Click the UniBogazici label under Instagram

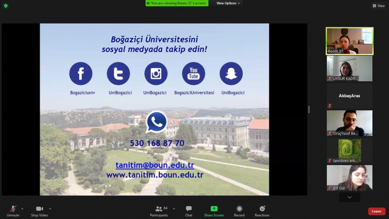(155, 93)
